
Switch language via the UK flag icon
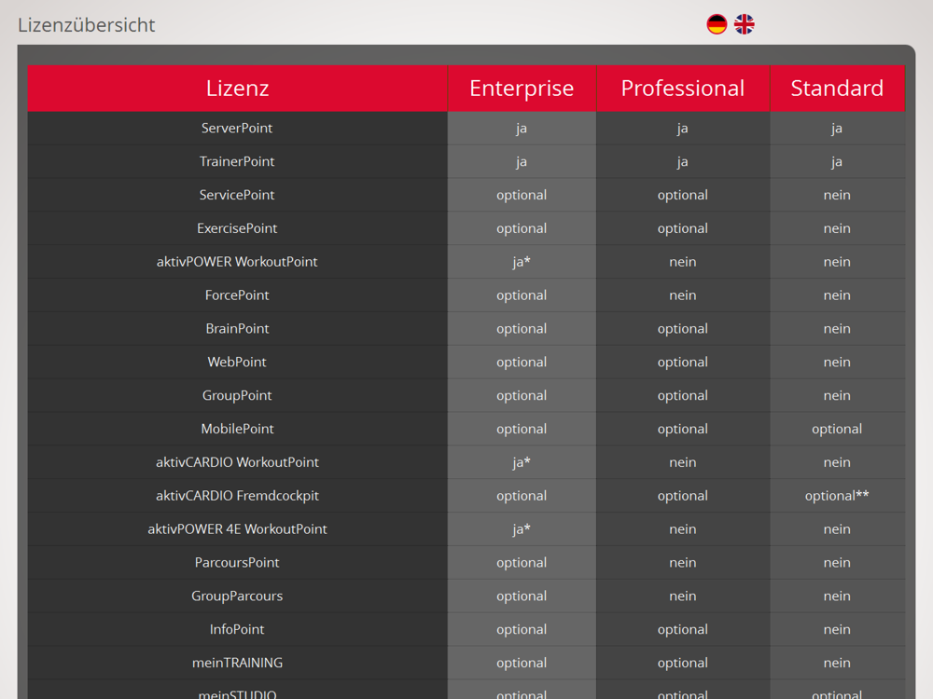click(744, 24)
